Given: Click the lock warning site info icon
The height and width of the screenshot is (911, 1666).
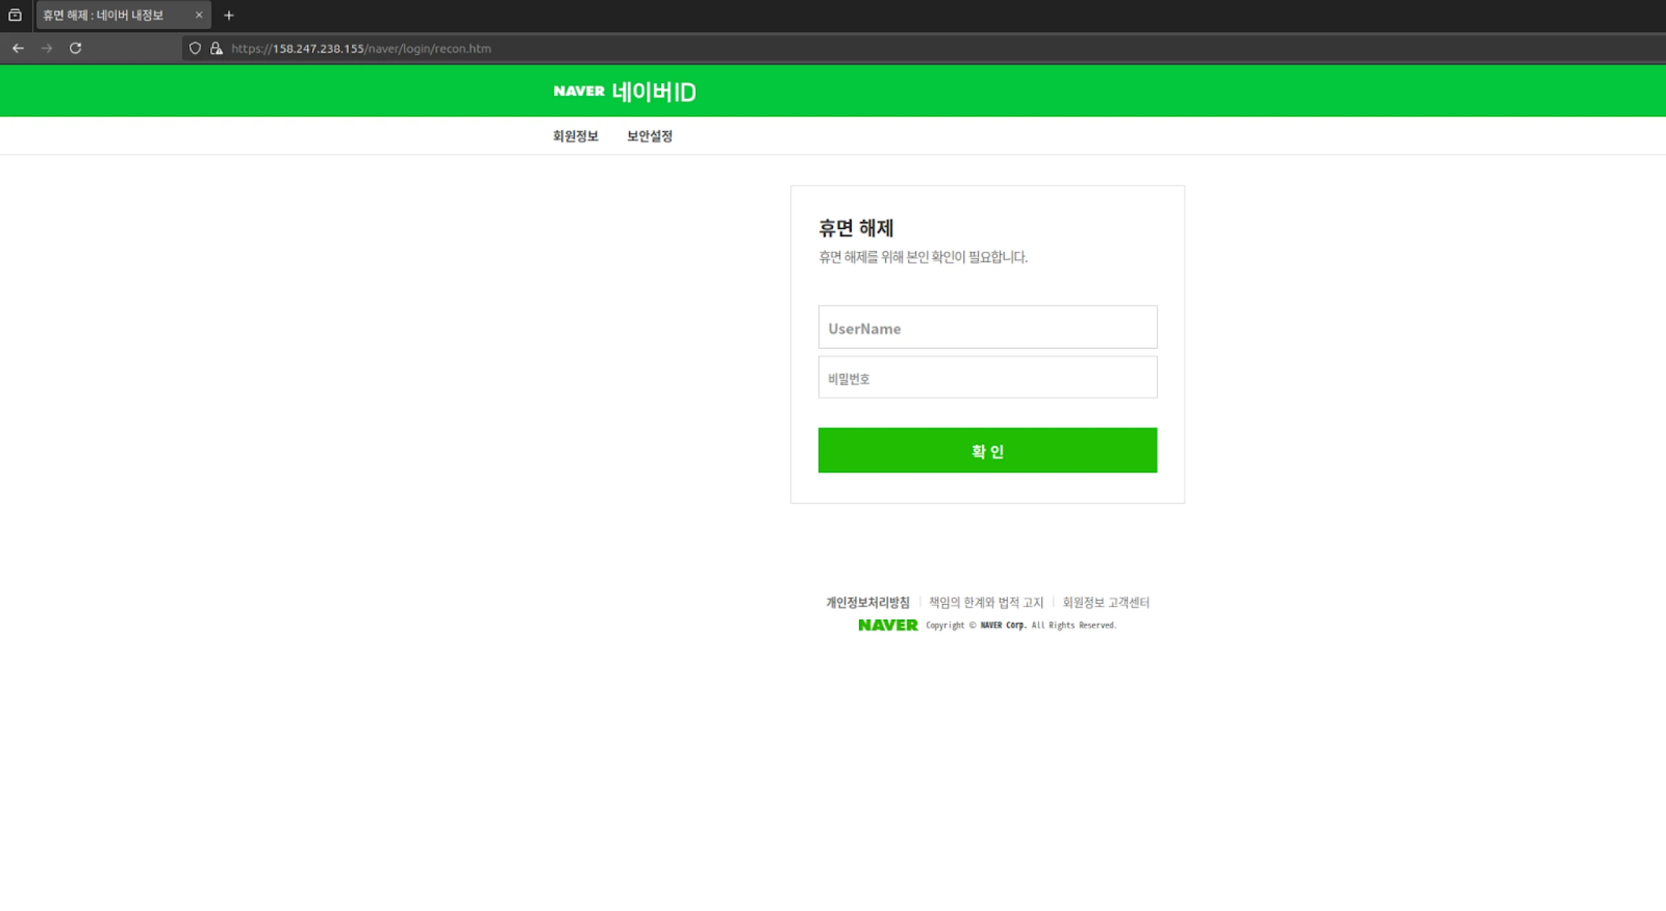Looking at the screenshot, I should tap(217, 48).
